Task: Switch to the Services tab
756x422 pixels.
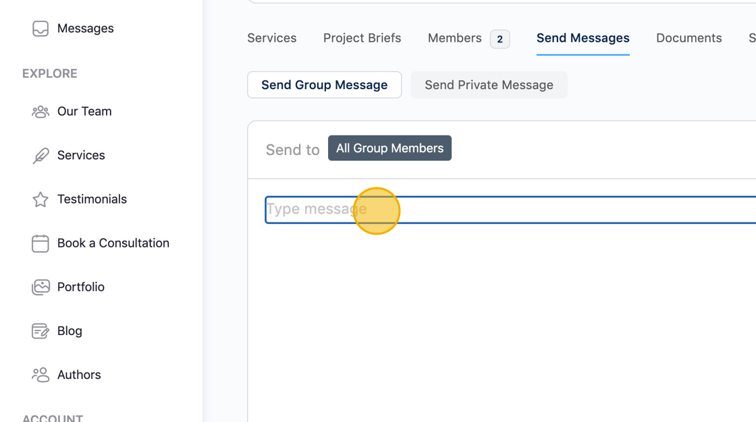Action: pos(272,38)
